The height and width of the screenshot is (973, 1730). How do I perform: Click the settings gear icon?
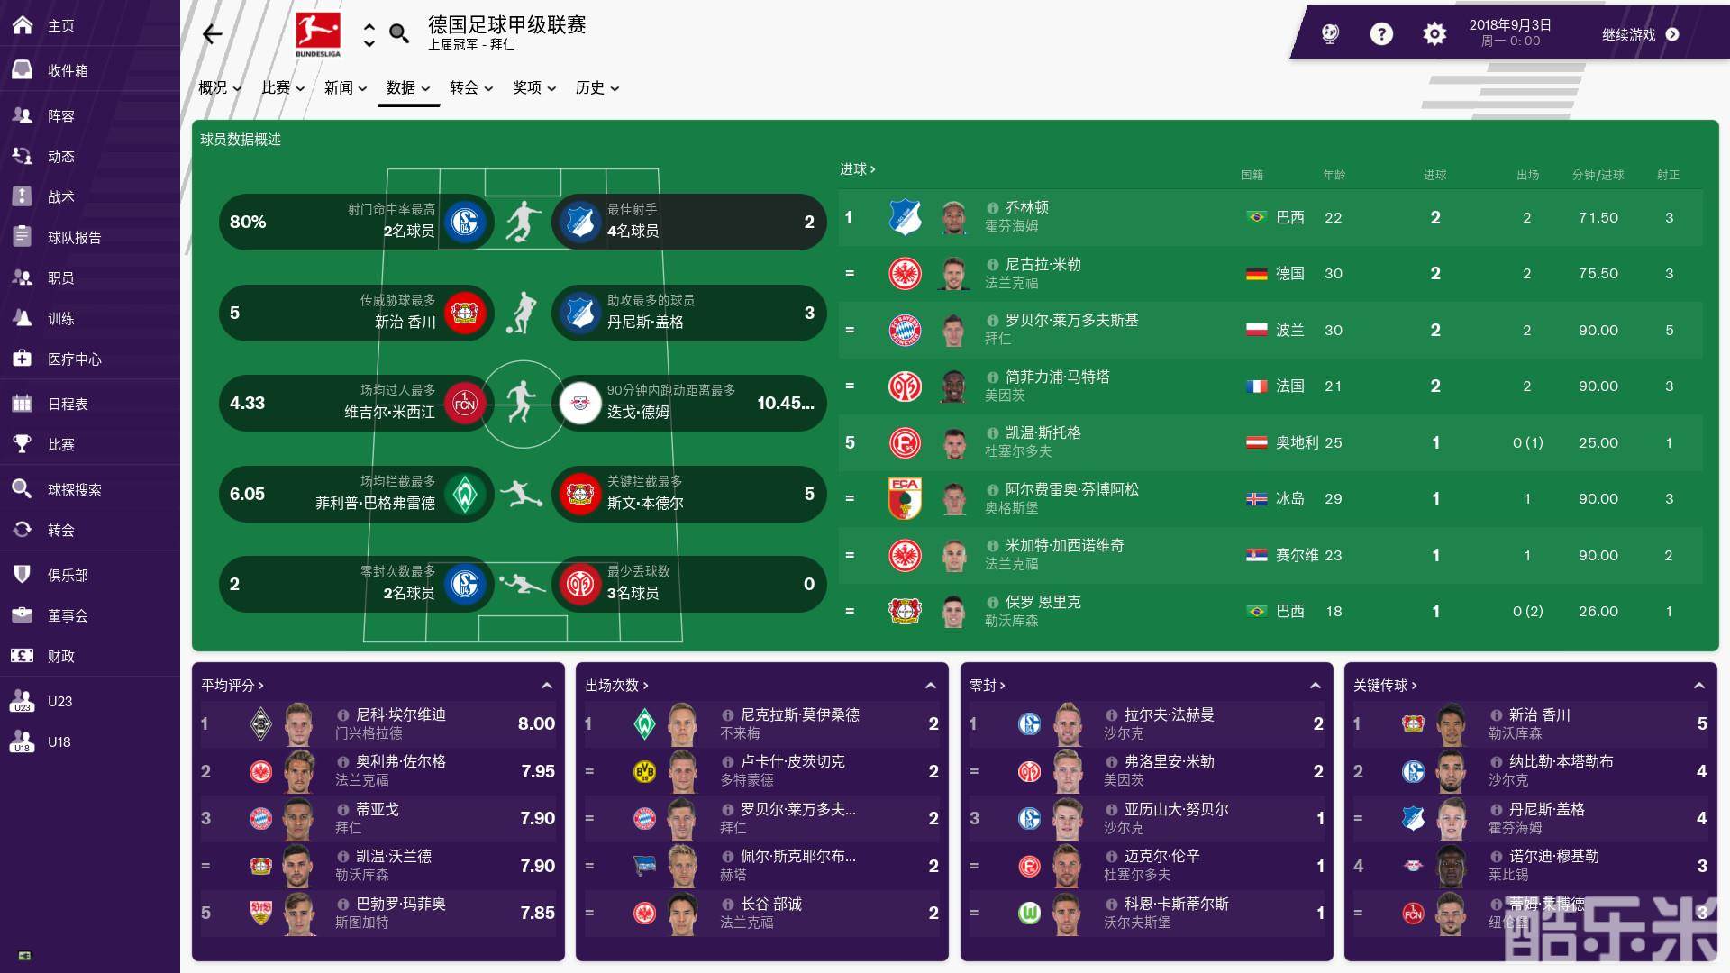(1434, 34)
